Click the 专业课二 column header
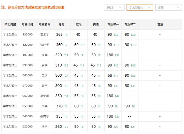The height and width of the screenshot is (134, 184). click(x=130, y=24)
